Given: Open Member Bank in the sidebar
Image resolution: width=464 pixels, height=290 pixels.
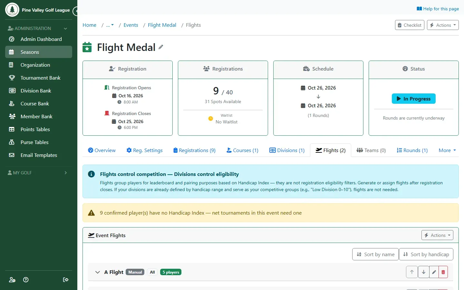Looking at the screenshot, I should point(39,116).
